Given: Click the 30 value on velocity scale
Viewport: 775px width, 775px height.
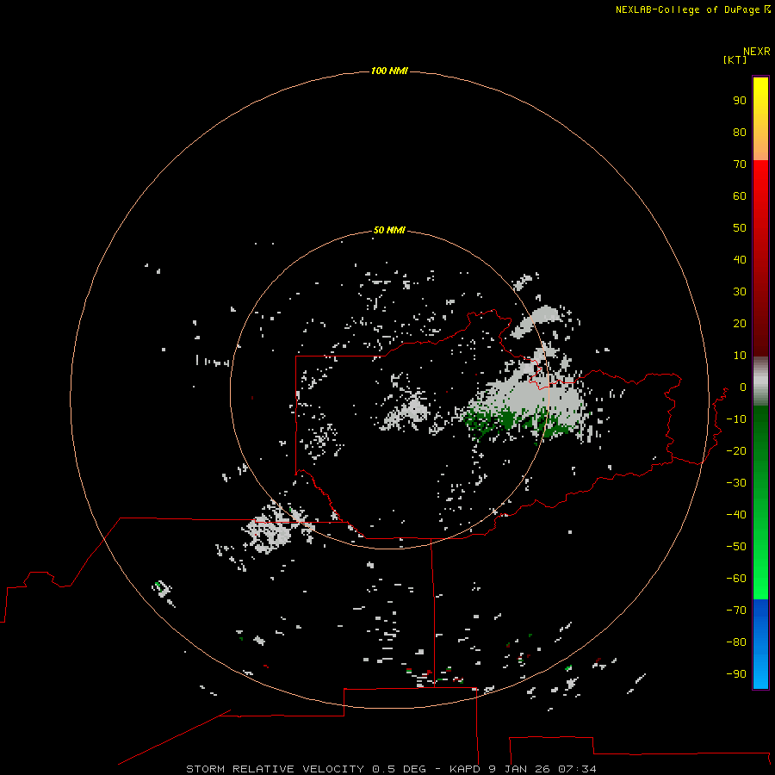Looking at the screenshot, I should pos(740,292).
